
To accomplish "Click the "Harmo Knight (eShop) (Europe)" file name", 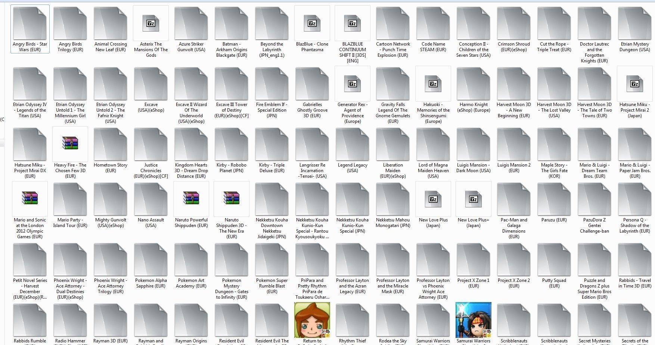I will tap(474, 107).
